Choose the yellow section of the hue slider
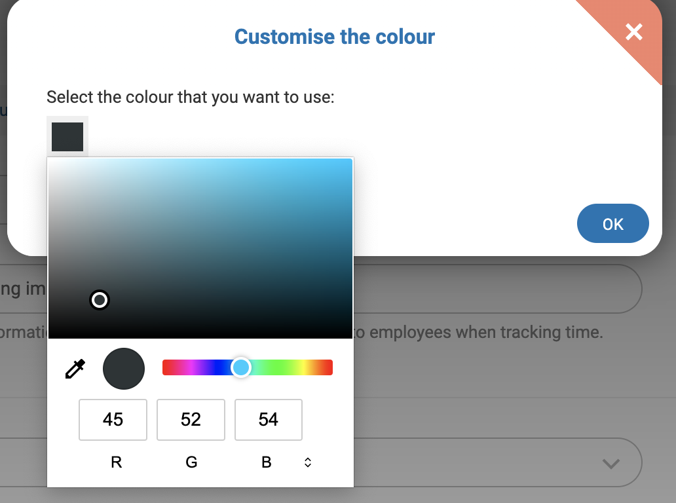This screenshot has width=676, height=503. [304, 367]
